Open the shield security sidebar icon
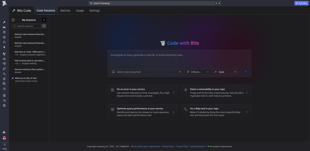This screenshot has height=151, width=310. point(4,79)
